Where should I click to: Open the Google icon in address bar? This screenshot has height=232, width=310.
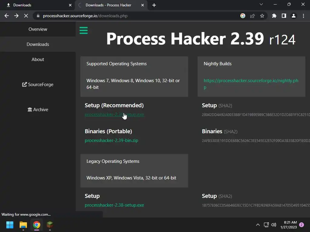point(243,16)
